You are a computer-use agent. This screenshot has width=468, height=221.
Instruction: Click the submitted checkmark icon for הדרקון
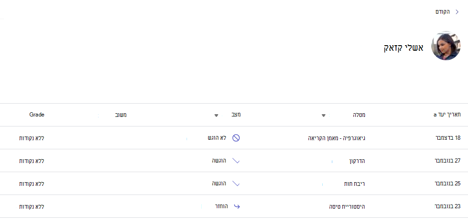point(236,161)
